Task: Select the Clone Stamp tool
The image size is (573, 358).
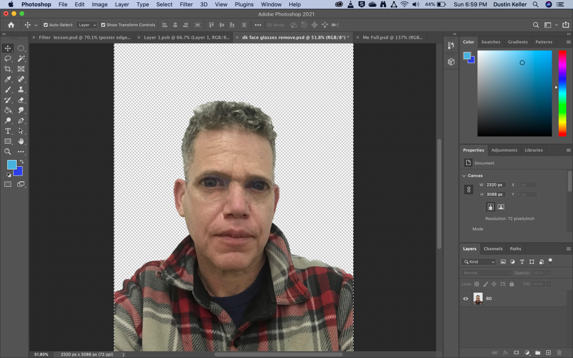Action: tap(21, 89)
